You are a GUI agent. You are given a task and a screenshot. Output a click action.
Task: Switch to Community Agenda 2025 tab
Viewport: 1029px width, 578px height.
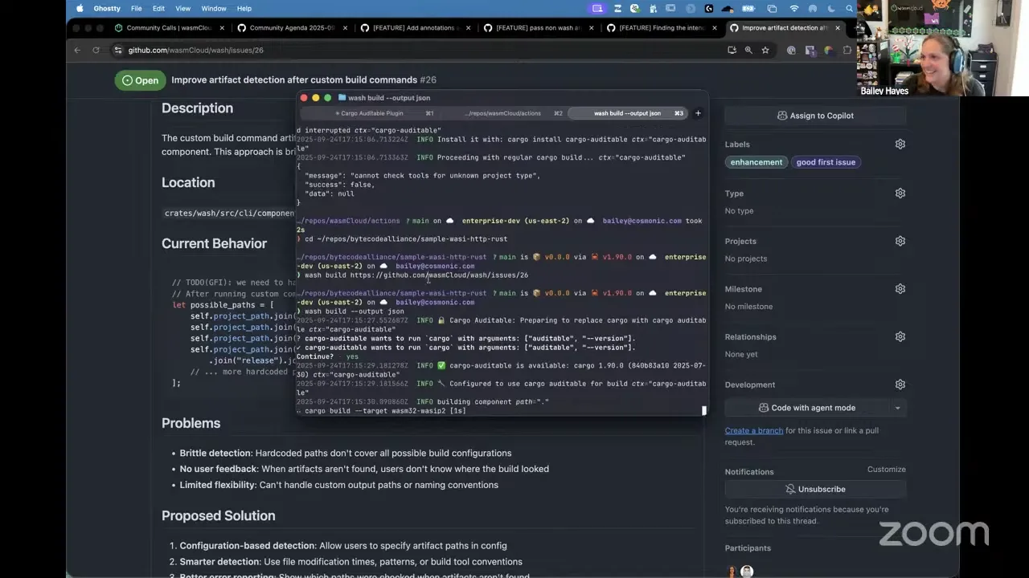point(291,28)
